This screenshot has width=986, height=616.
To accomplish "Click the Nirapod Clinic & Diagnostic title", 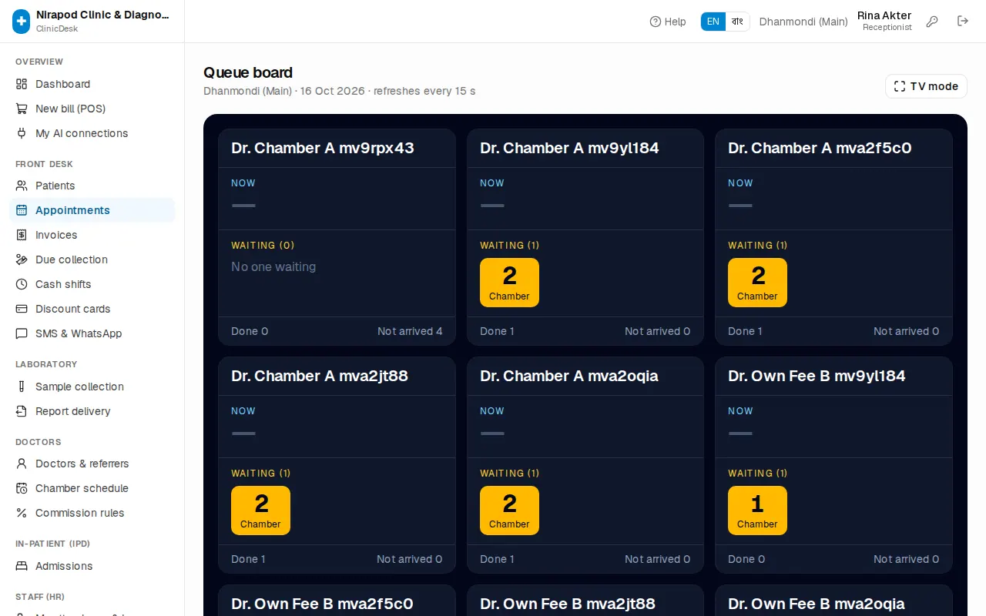I will point(102,15).
